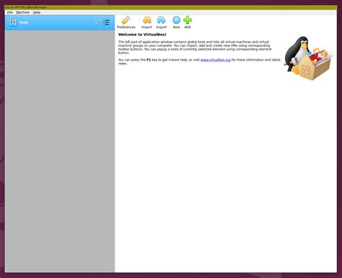Viewport: 342px width, 278px height.
Task: Open the Tools list menu icon
Action: pos(106,22)
